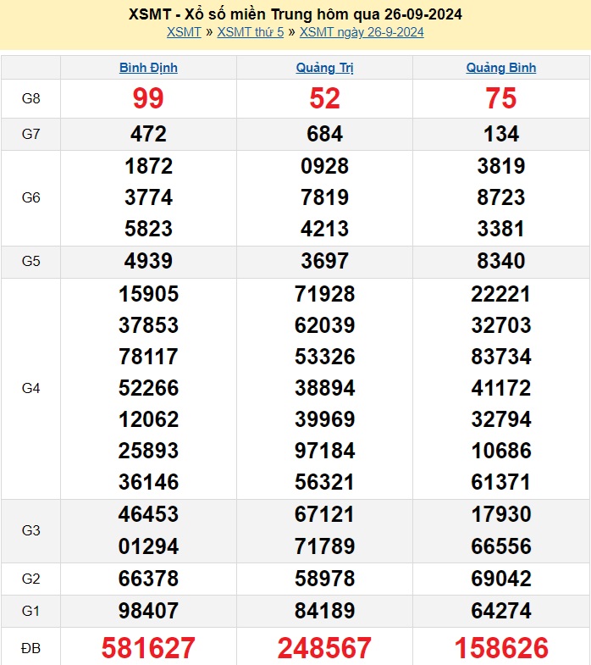Viewport: 591px width, 665px height.
Task: Click the red G8 number 52
Action: point(324,99)
